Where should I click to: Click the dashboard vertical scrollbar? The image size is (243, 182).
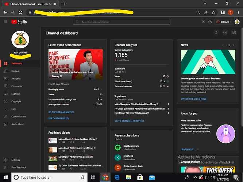click(x=242, y=76)
